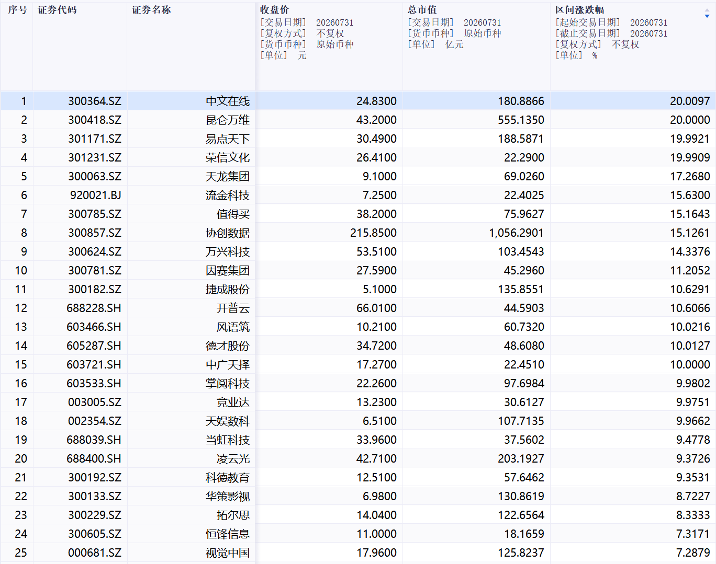Click the 竞业达 name cell
Image resolution: width=716 pixels, height=564 pixels.
pos(233,402)
